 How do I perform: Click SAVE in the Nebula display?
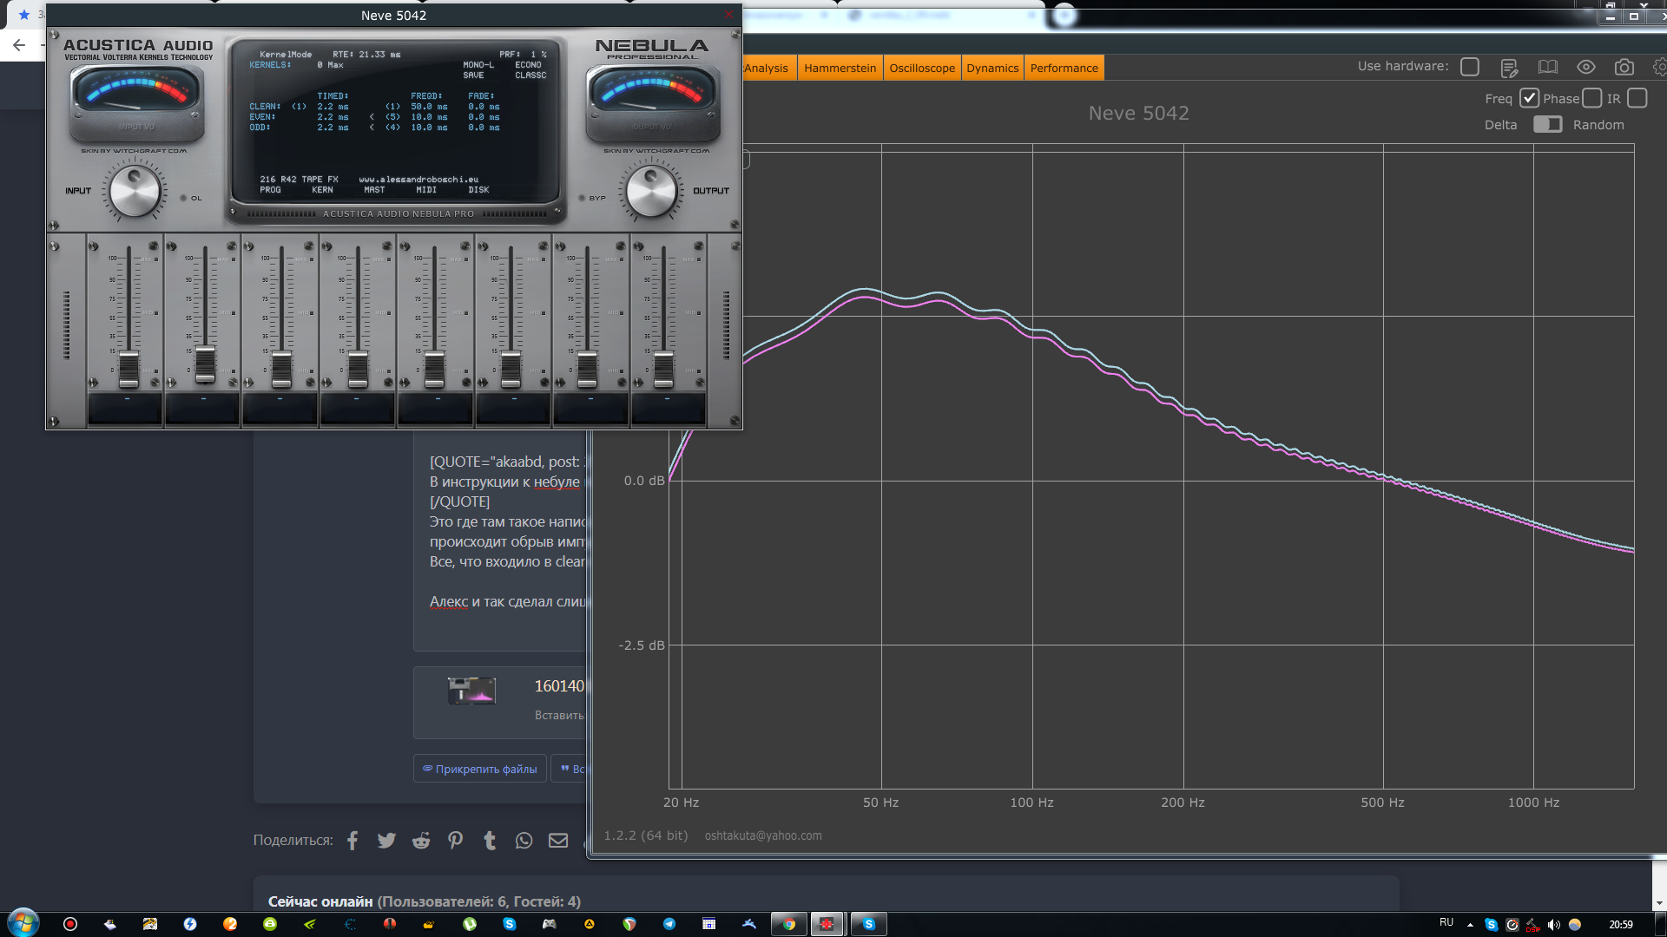[473, 75]
